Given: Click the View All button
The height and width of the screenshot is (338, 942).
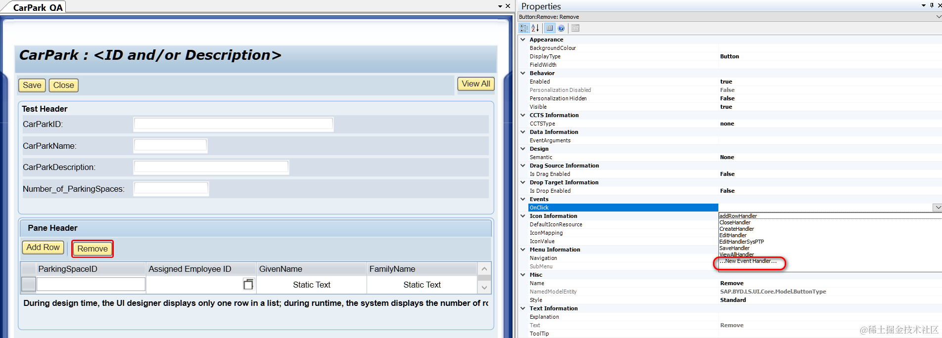Looking at the screenshot, I should [x=476, y=84].
